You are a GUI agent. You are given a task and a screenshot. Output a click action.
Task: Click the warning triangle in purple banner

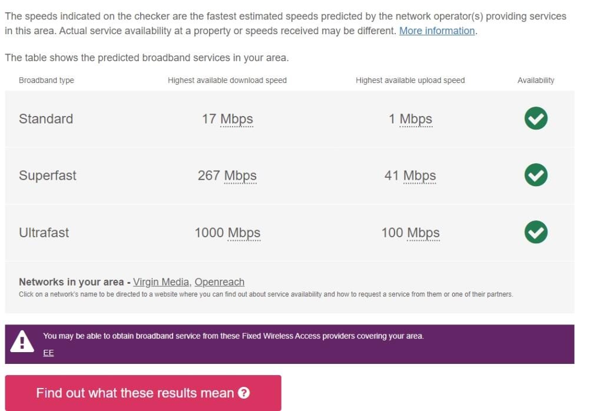coord(22,342)
